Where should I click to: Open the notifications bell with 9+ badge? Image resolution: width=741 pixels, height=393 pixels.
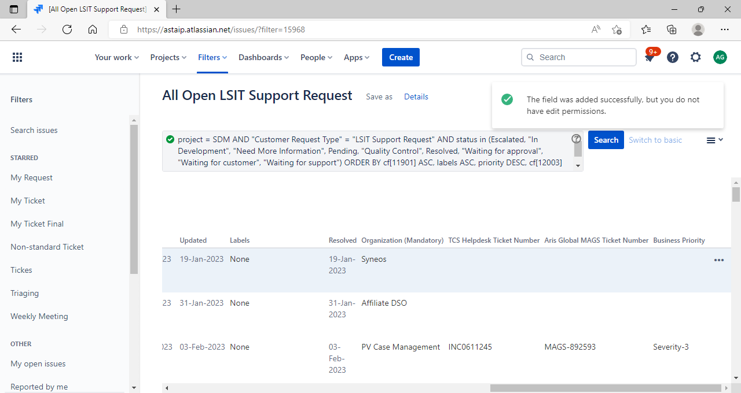(650, 57)
